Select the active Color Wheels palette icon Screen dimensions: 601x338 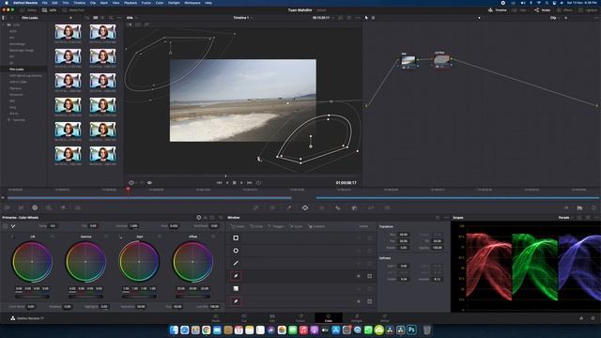(35, 207)
